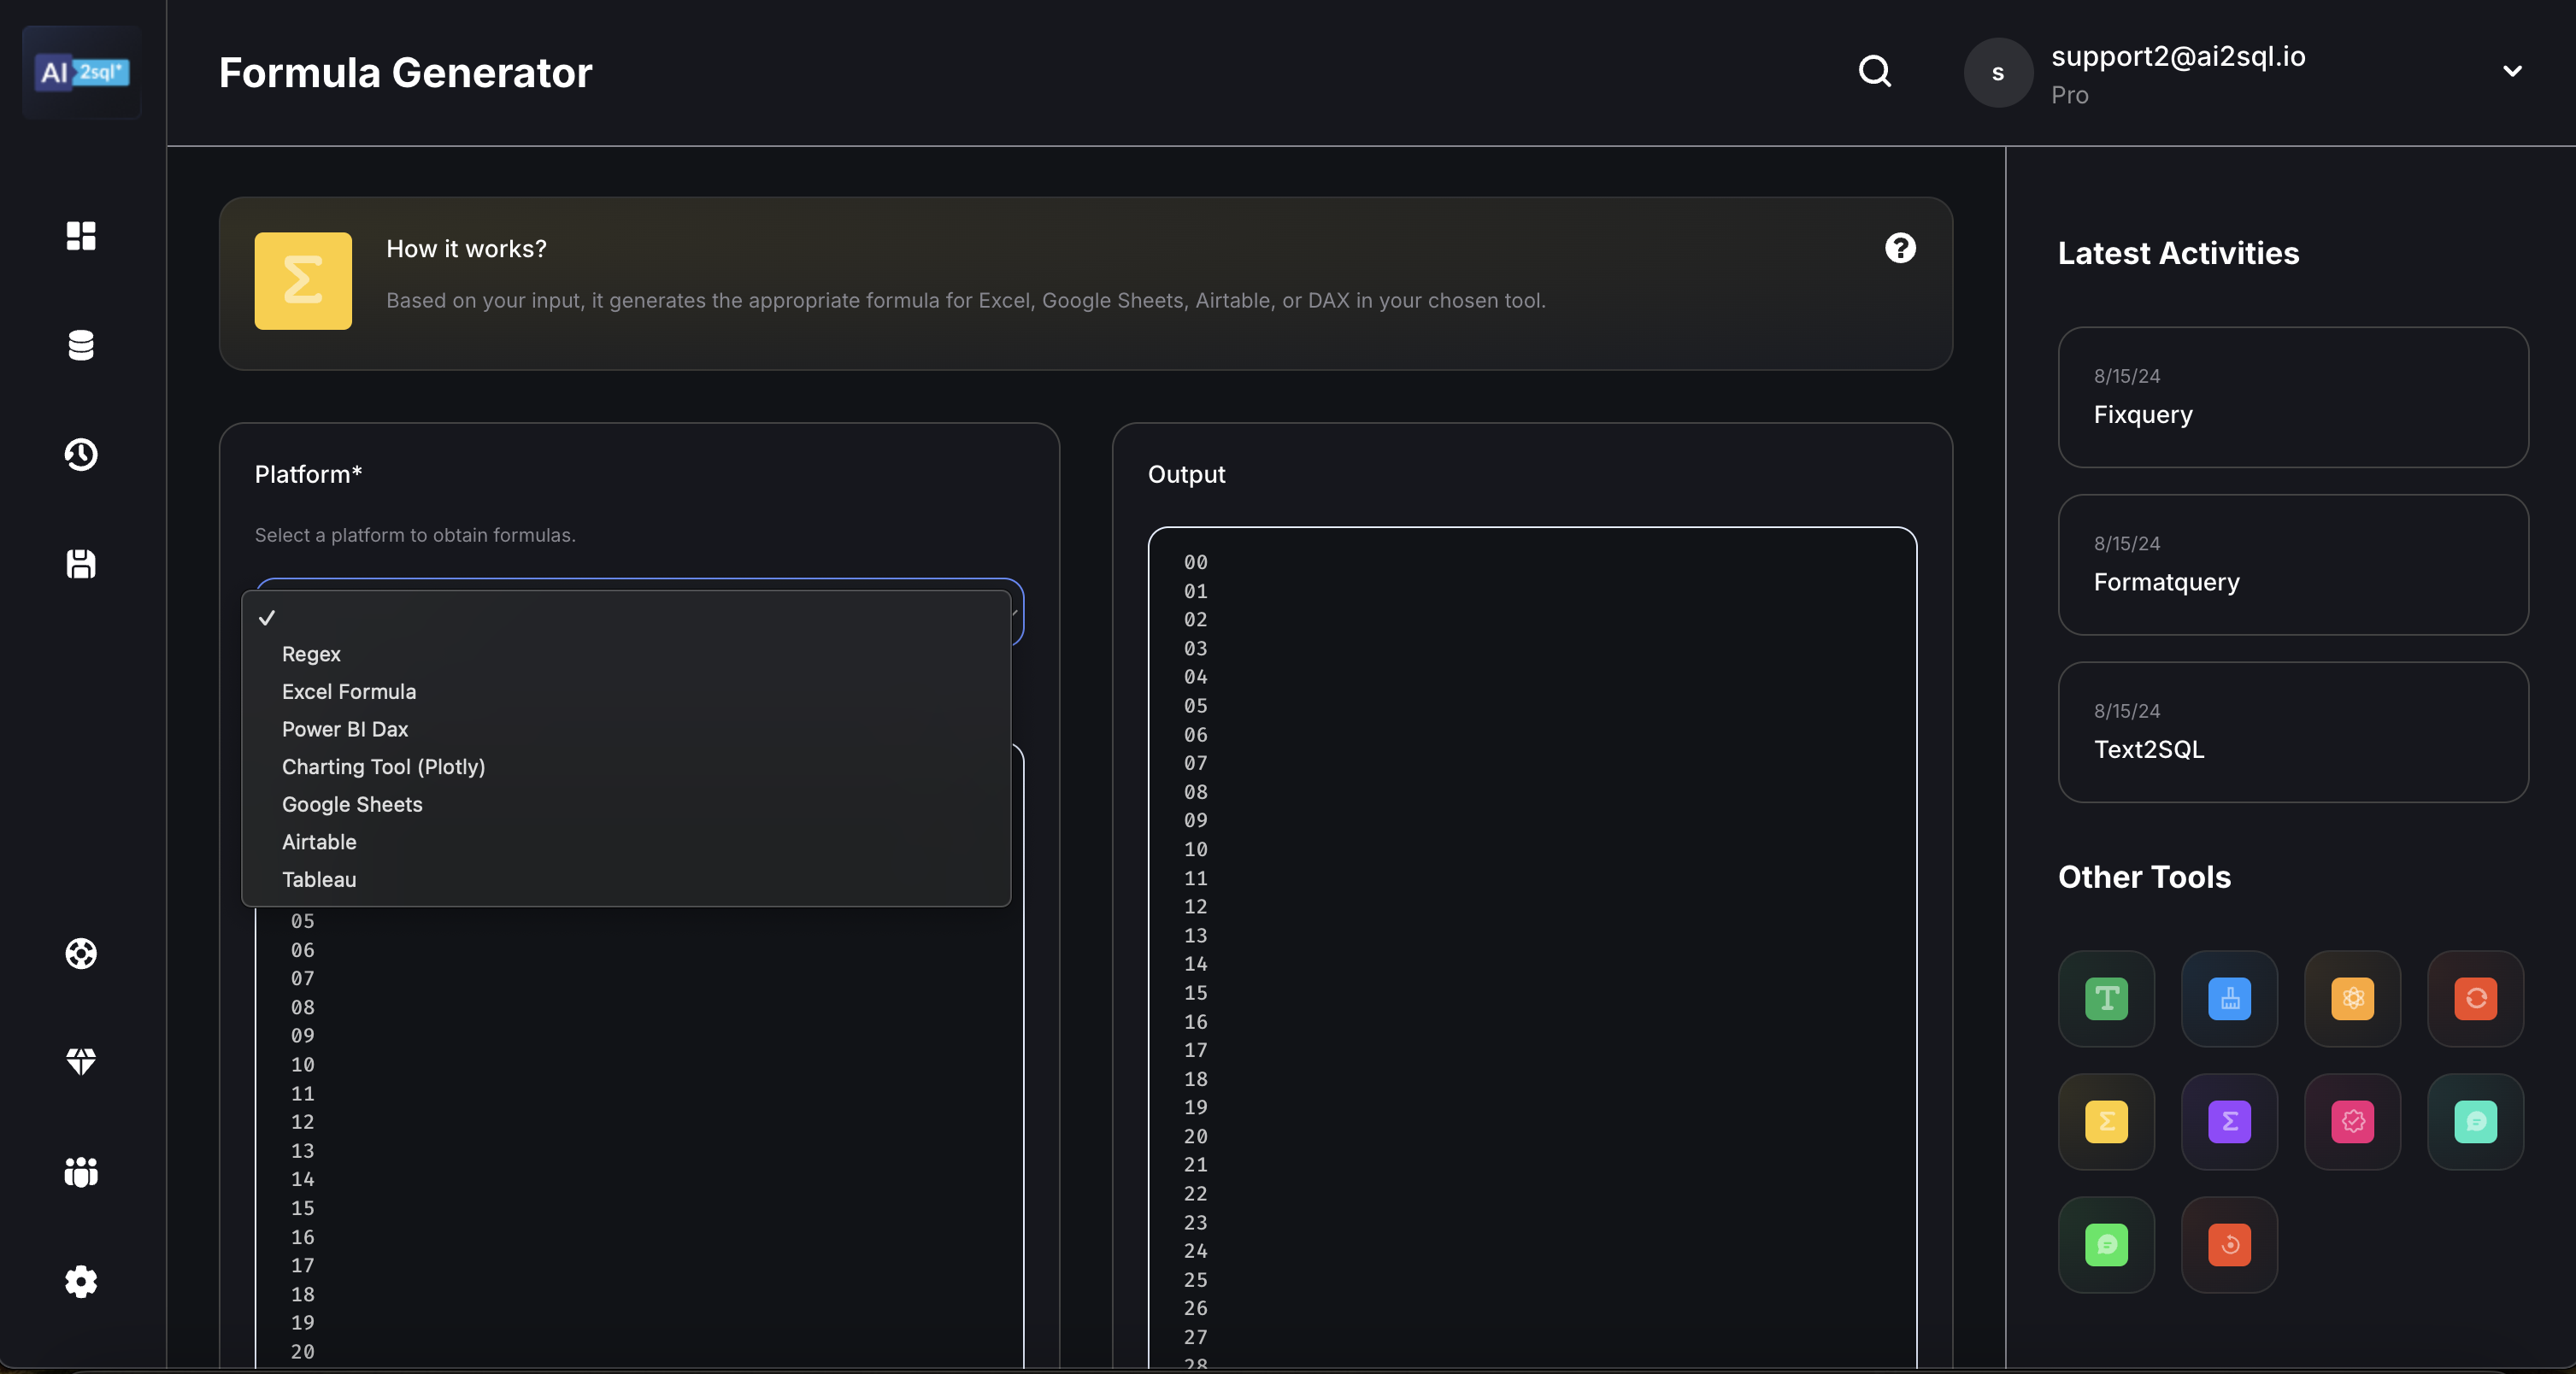2576x1374 pixels.
Task: Click the diamond premium icon in sidebar
Action: coord(81,1062)
